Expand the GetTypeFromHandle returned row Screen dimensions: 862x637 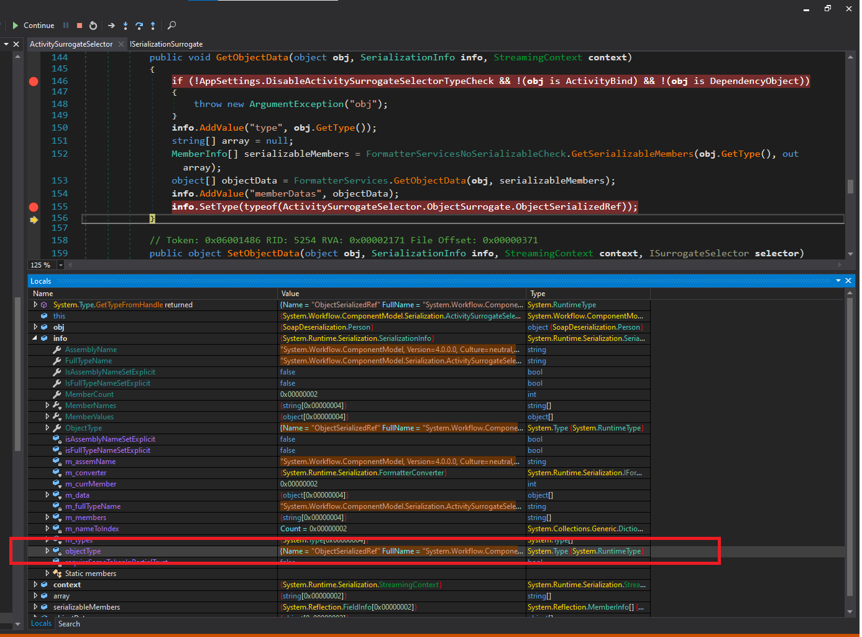pos(35,305)
